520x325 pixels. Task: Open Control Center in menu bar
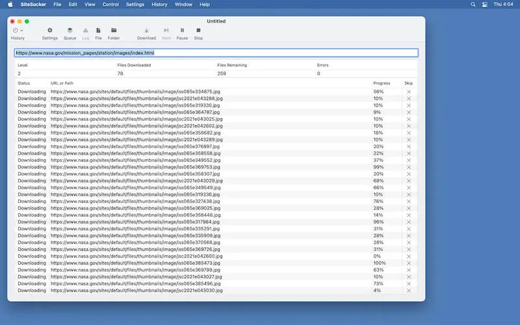click(x=485, y=5)
